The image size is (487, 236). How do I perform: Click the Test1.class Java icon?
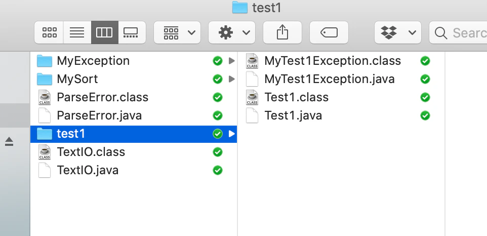point(252,97)
